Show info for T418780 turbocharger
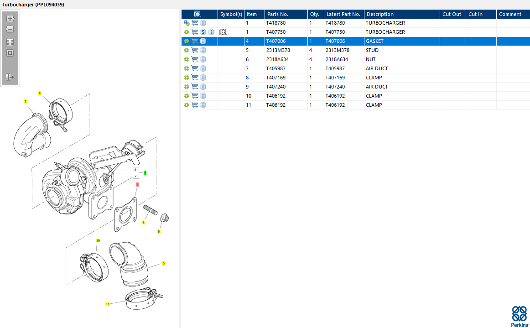 [x=203, y=23]
